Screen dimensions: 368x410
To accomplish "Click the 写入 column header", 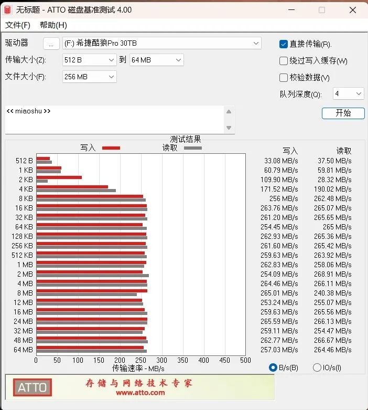I will (x=290, y=151).
